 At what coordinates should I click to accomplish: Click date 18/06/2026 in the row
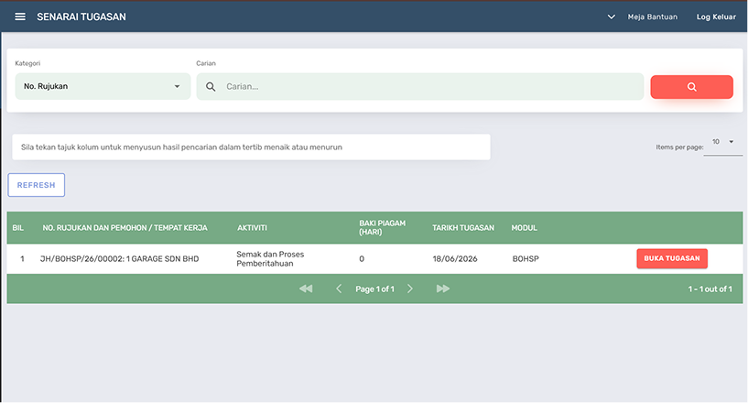click(455, 259)
